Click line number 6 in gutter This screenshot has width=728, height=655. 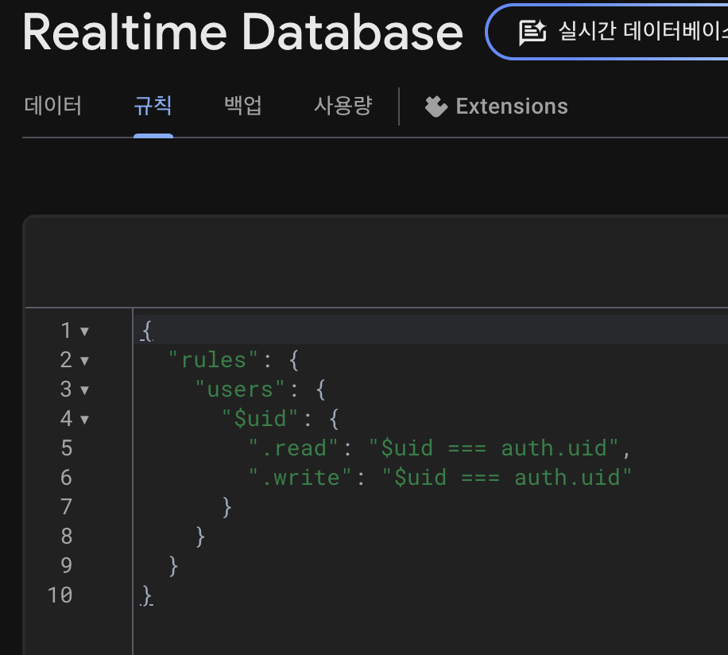[x=67, y=478]
